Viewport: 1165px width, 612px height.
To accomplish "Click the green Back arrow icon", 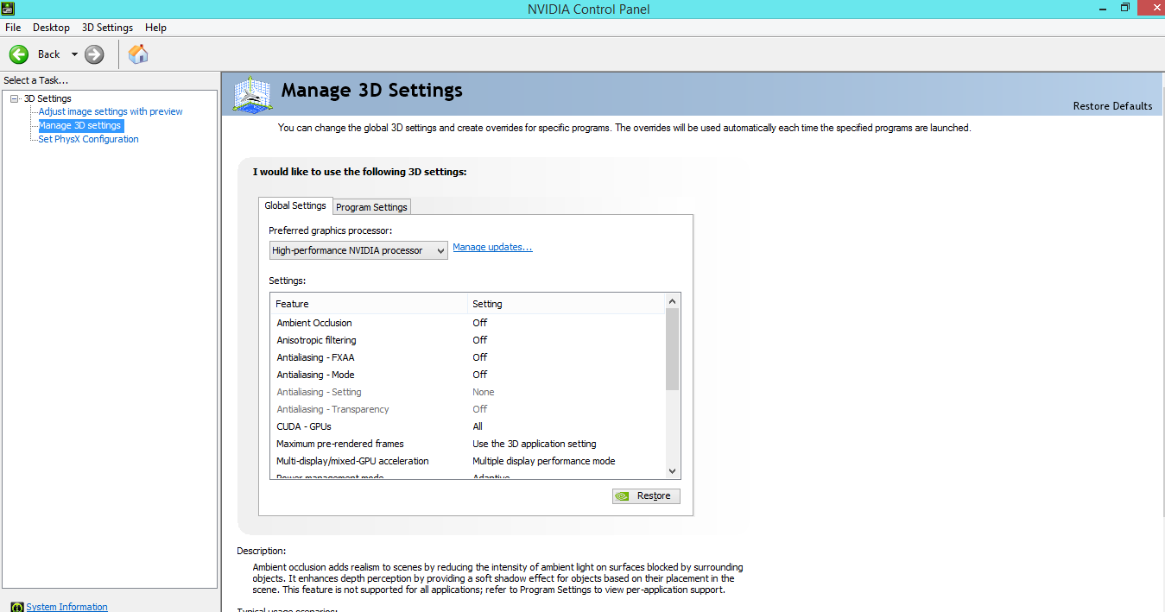I will point(19,54).
